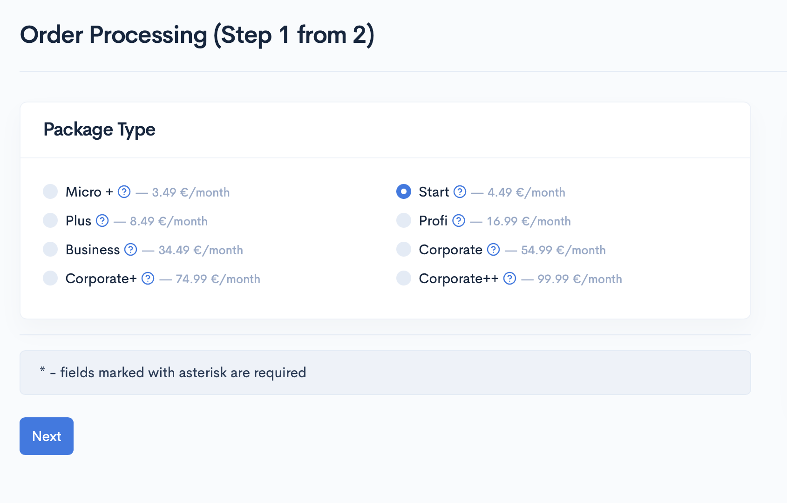
Task: Open the Profi package help tooltip icon
Action: tap(459, 221)
